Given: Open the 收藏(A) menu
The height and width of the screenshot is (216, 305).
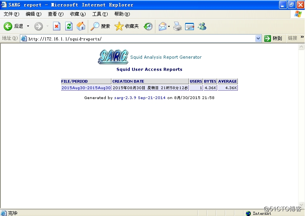Looking at the screenshot, I should click(x=78, y=14).
